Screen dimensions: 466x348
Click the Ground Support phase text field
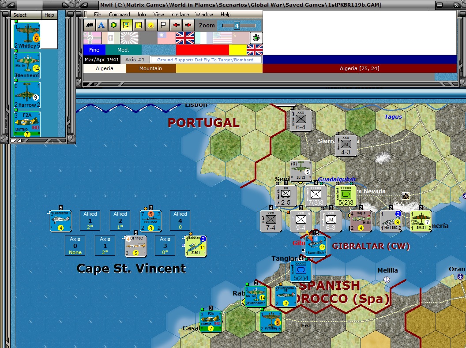point(206,60)
